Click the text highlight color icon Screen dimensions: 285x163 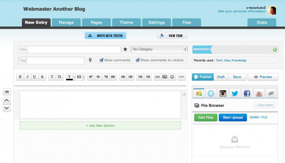(x=79, y=77)
